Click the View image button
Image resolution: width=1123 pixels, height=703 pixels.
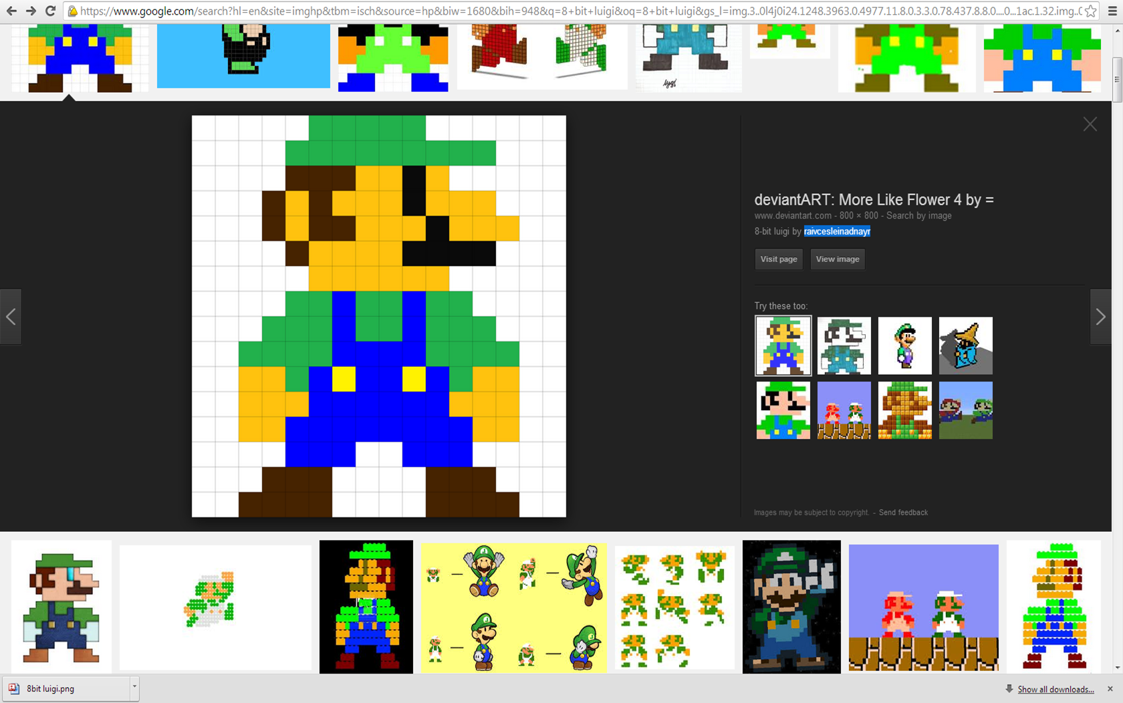(x=837, y=259)
